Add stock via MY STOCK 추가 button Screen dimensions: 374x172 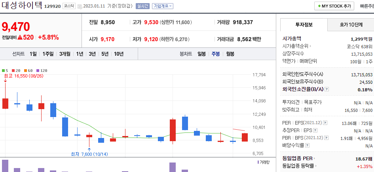pos(334,6)
